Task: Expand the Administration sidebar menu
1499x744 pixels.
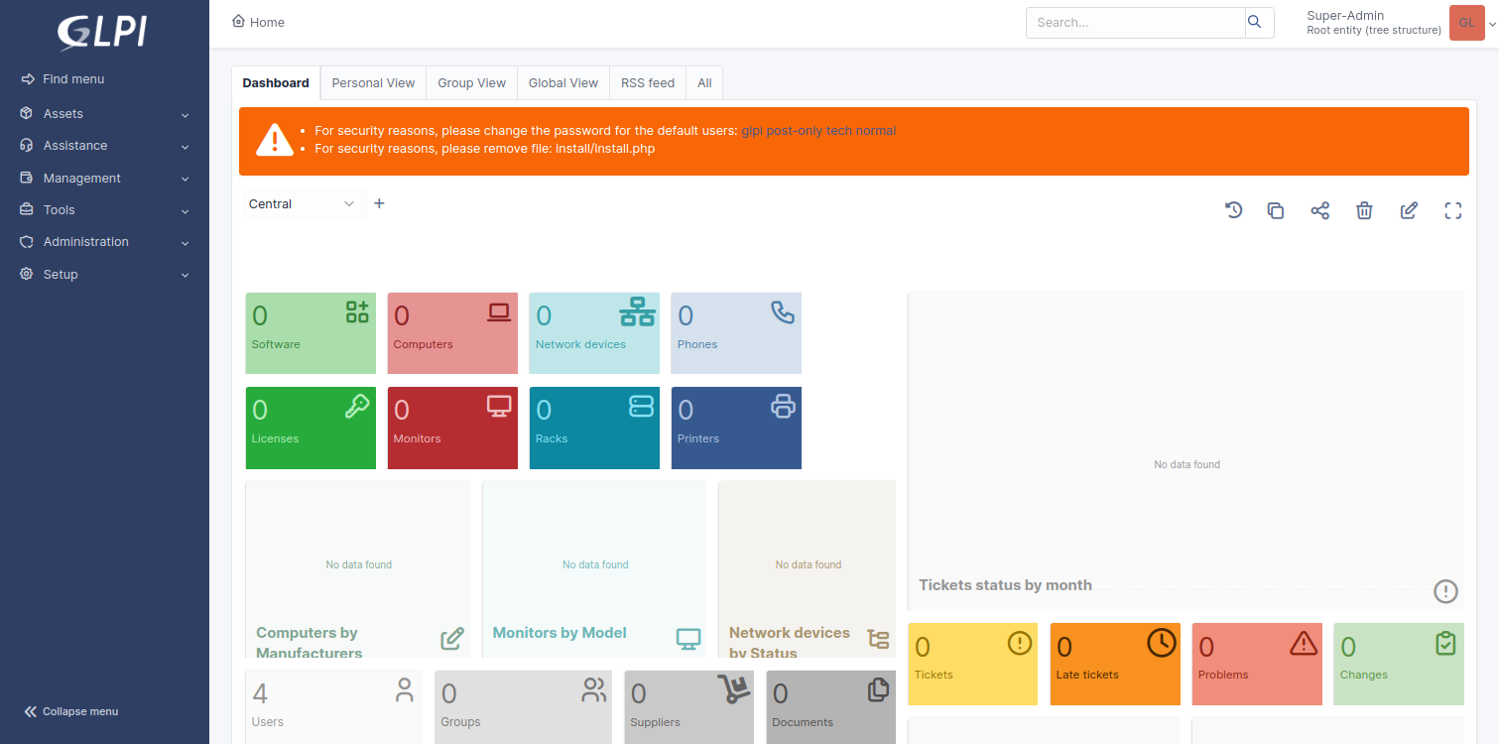Action: 104,242
